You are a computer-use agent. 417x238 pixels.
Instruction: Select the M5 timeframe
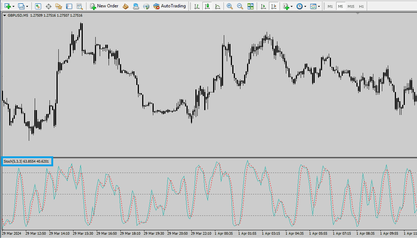tap(341, 6)
